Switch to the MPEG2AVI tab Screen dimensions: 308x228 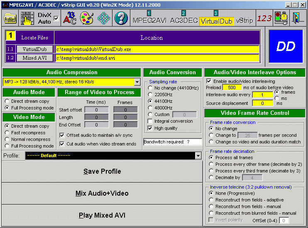click(x=149, y=21)
